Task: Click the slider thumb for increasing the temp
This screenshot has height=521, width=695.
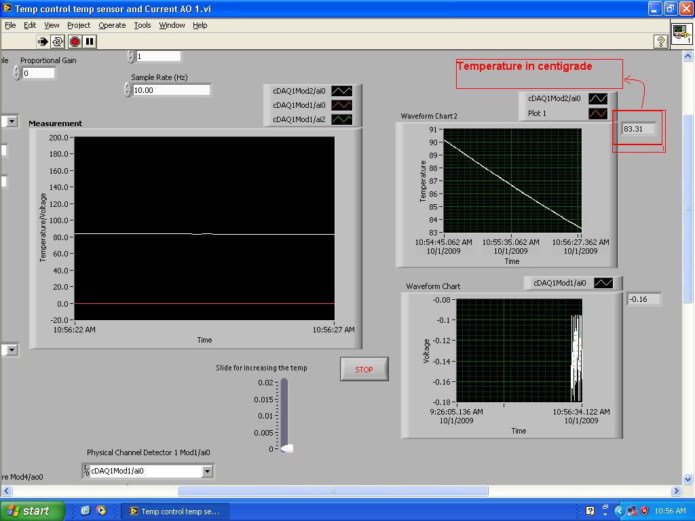Action: click(287, 449)
